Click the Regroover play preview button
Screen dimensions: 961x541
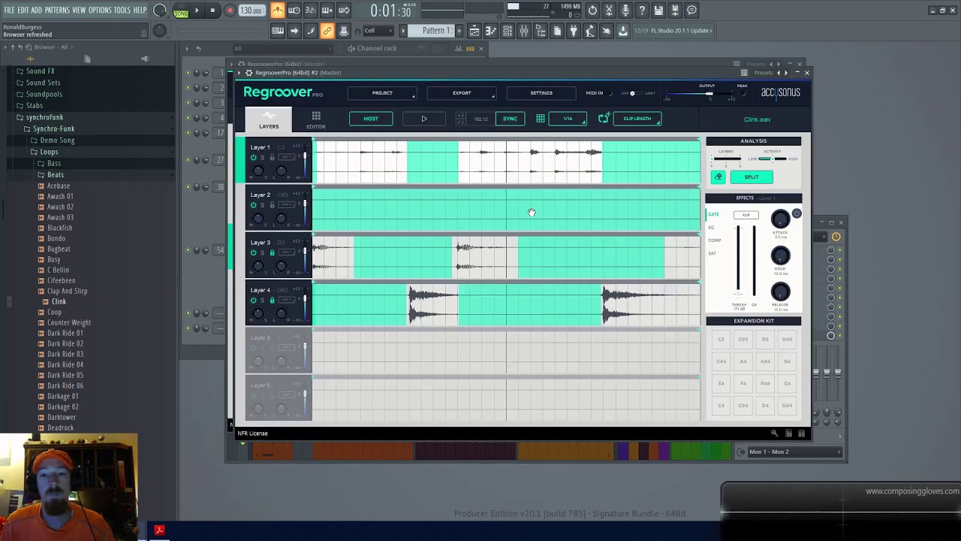(424, 119)
